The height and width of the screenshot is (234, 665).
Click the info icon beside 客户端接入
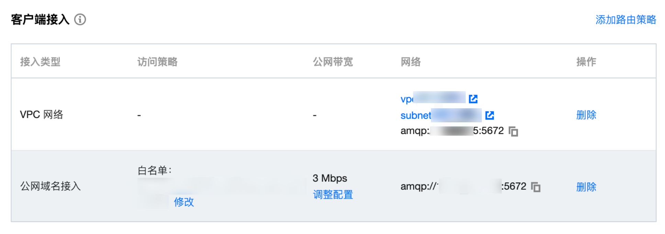[80, 20]
